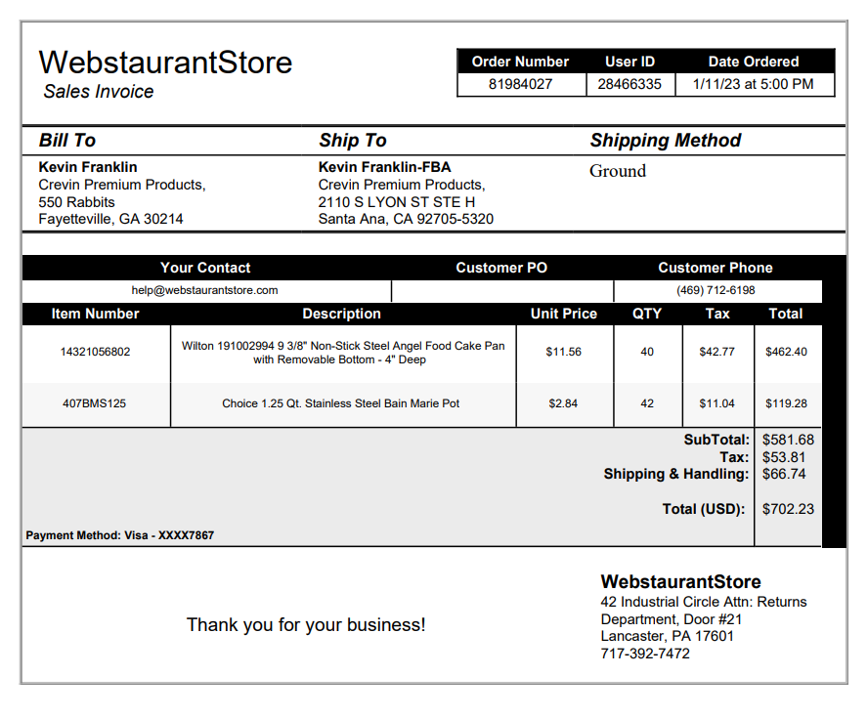The width and height of the screenshot is (868, 718).
Task: Click the help@webstaurantstore.com email
Action: [x=205, y=290]
